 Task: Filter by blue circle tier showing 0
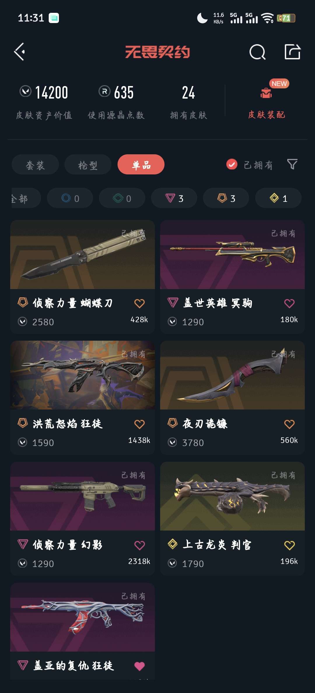point(70,198)
